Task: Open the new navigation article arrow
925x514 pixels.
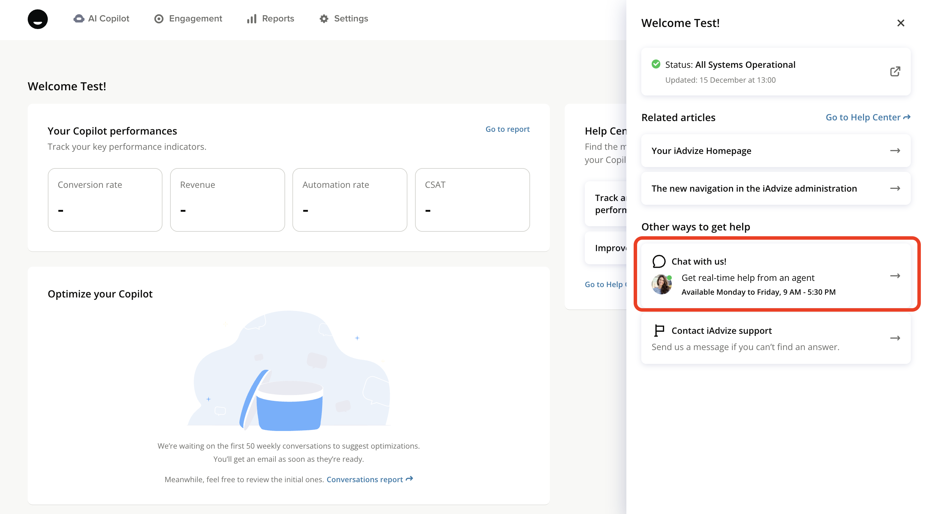Action: point(895,189)
